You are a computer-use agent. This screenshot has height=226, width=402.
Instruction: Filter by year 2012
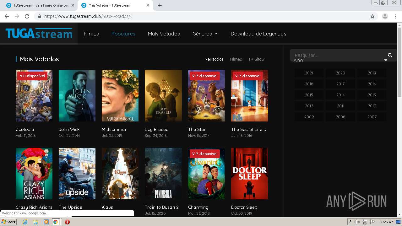309,106
